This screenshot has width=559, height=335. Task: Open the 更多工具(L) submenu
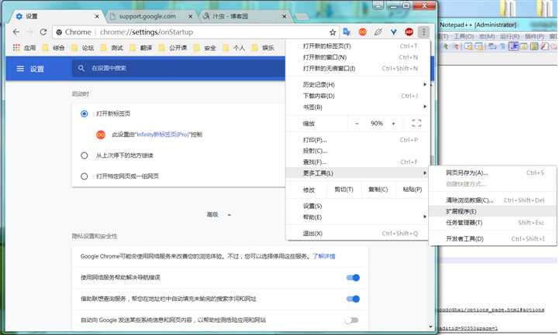[x=358, y=173]
